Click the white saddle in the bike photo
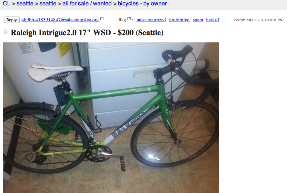This screenshot has height=193, width=287. pyautogui.click(x=55, y=71)
